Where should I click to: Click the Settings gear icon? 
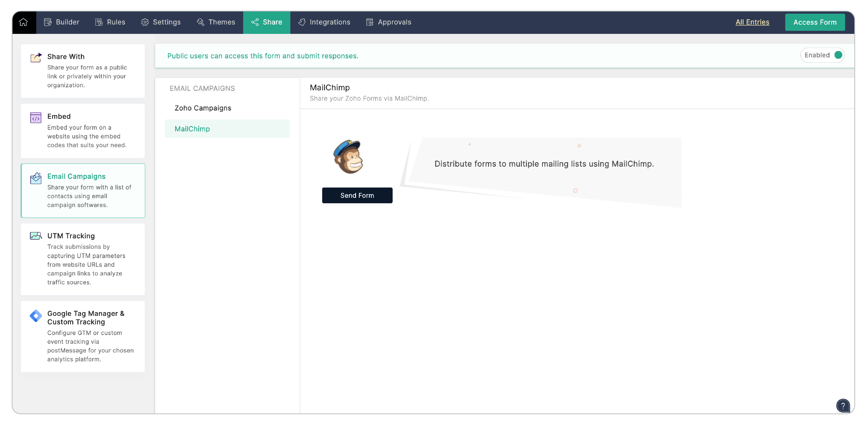click(145, 22)
